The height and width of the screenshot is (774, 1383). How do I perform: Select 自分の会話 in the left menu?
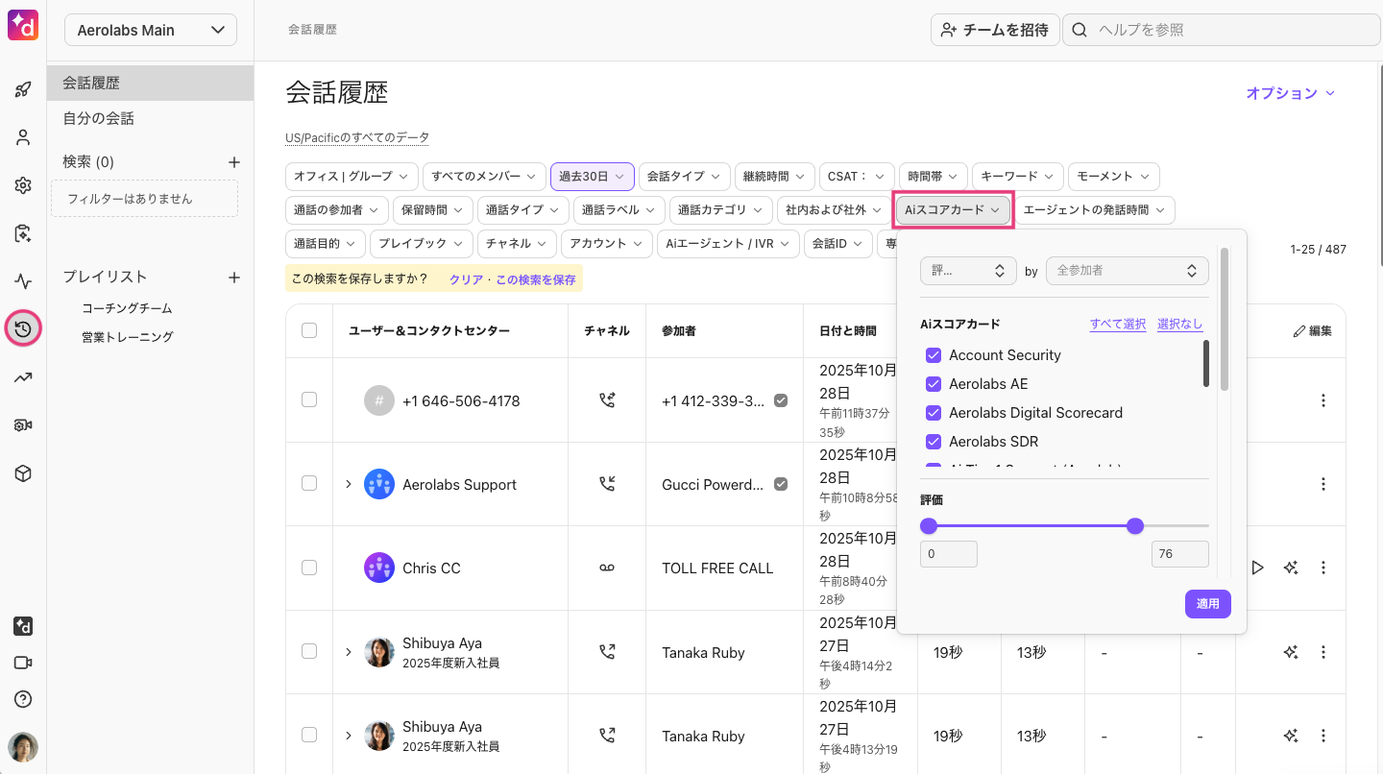click(x=151, y=119)
